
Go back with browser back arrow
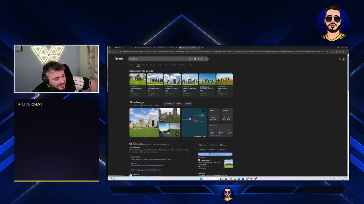tap(110, 52)
